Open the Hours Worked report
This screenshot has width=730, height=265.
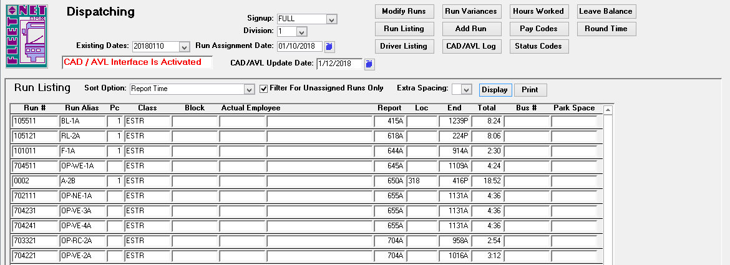538,11
